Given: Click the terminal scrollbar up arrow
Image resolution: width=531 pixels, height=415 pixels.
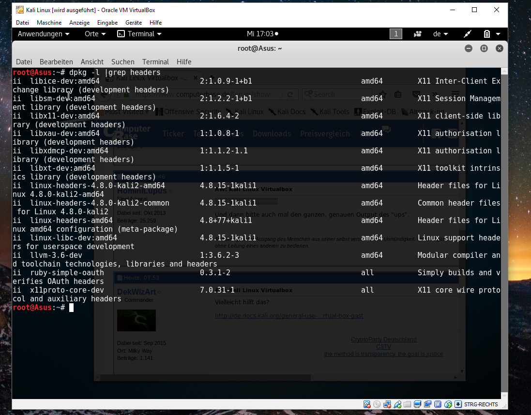Looking at the screenshot, I should [x=504, y=71].
